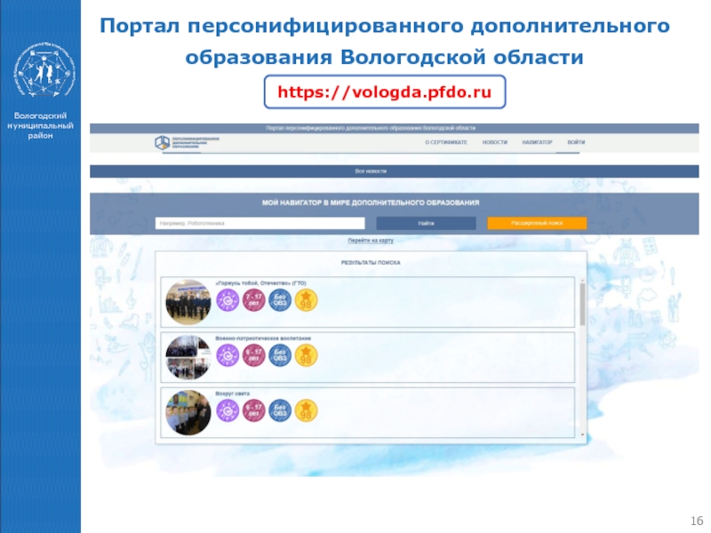The image size is (711, 533).
Task: Click the blue Без ОВЗ badge in first result
Action: click(279, 301)
